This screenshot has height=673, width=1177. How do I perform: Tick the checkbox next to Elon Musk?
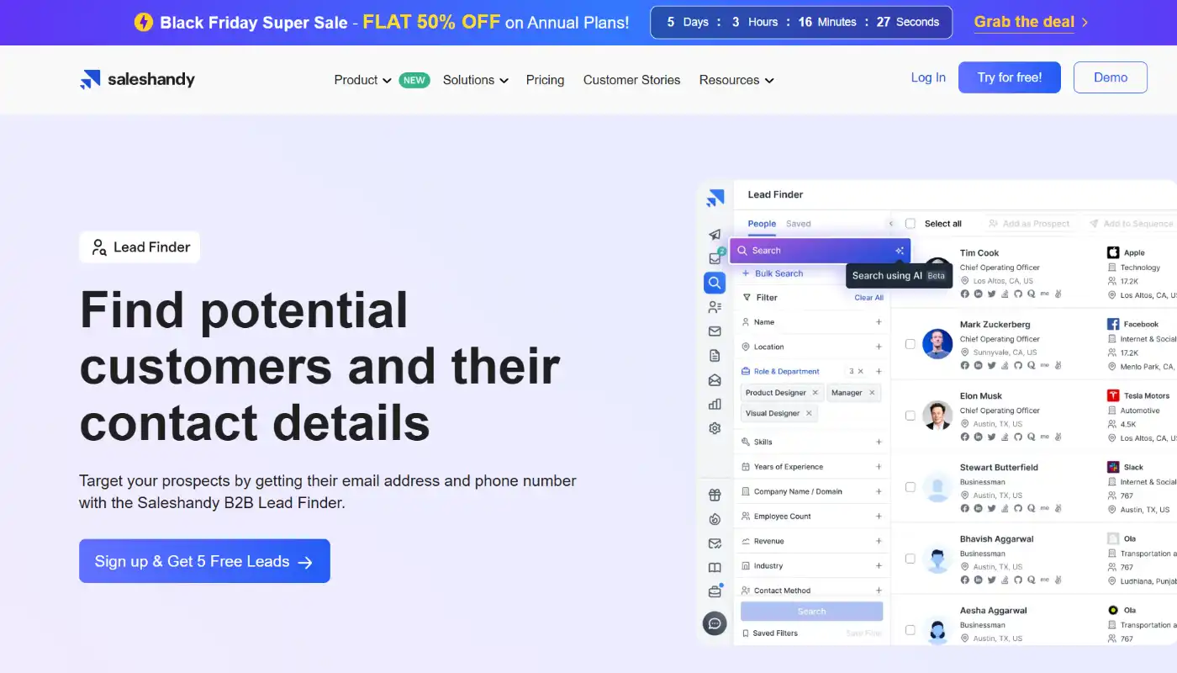point(910,416)
